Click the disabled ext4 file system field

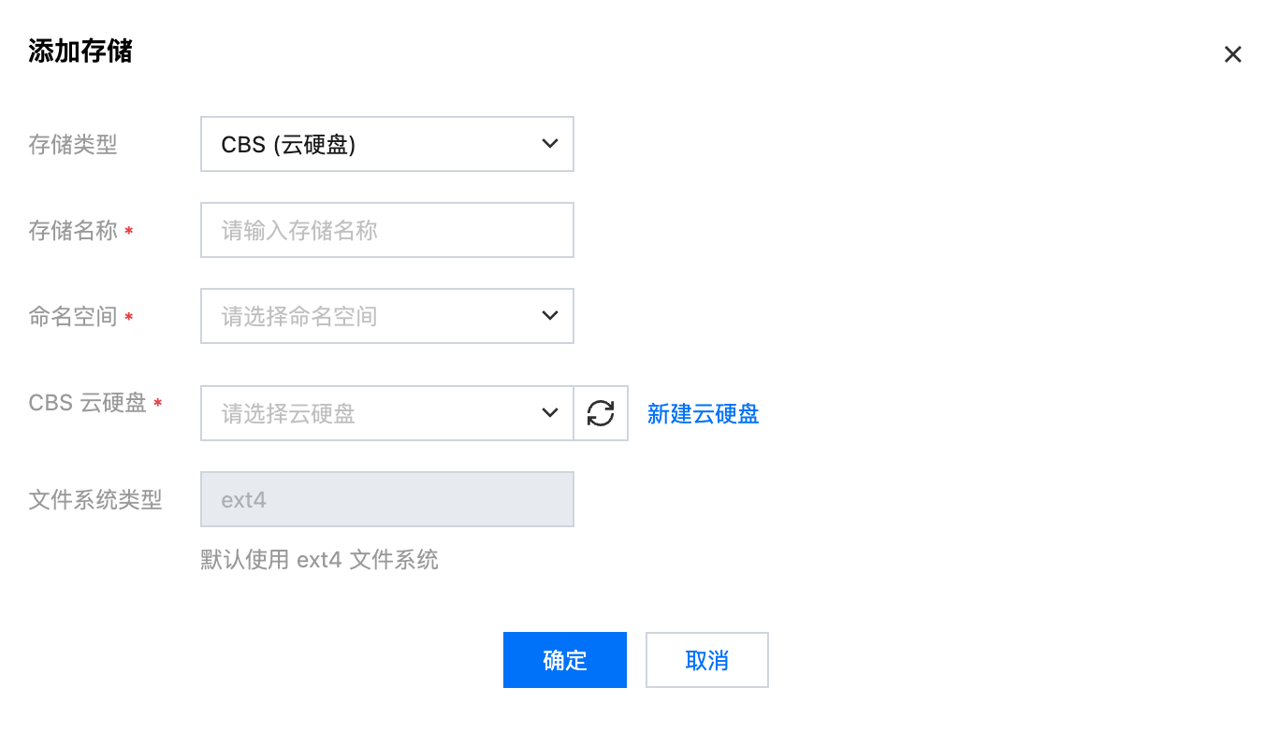tap(386, 499)
